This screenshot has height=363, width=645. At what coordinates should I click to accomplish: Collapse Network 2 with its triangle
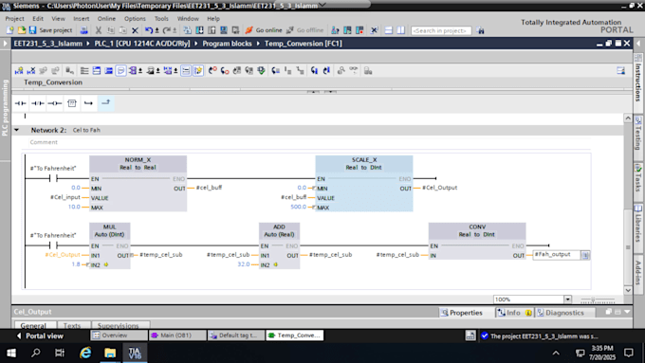tap(16, 130)
